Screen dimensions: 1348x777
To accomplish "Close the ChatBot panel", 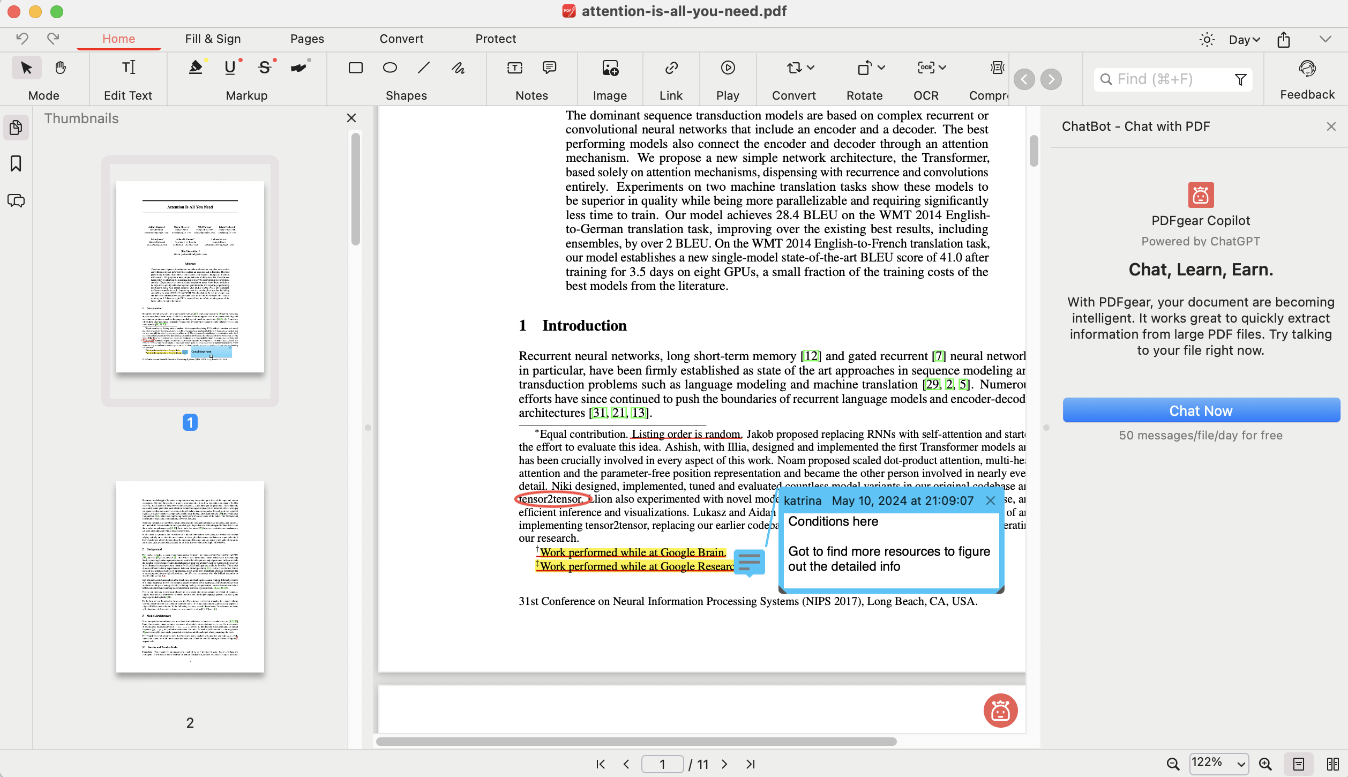I will point(1331,126).
